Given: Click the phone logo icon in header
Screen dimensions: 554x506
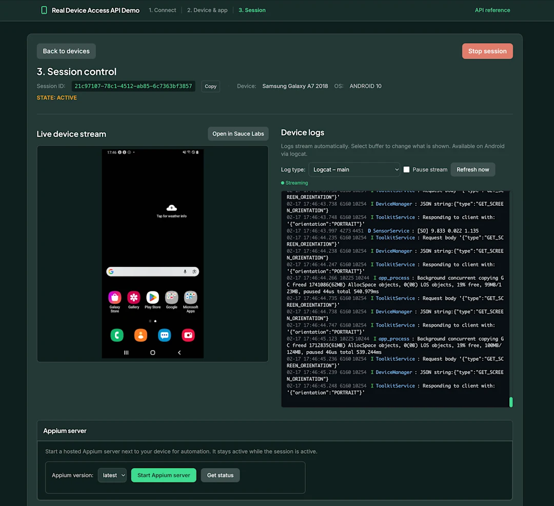Looking at the screenshot, I should [x=44, y=10].
